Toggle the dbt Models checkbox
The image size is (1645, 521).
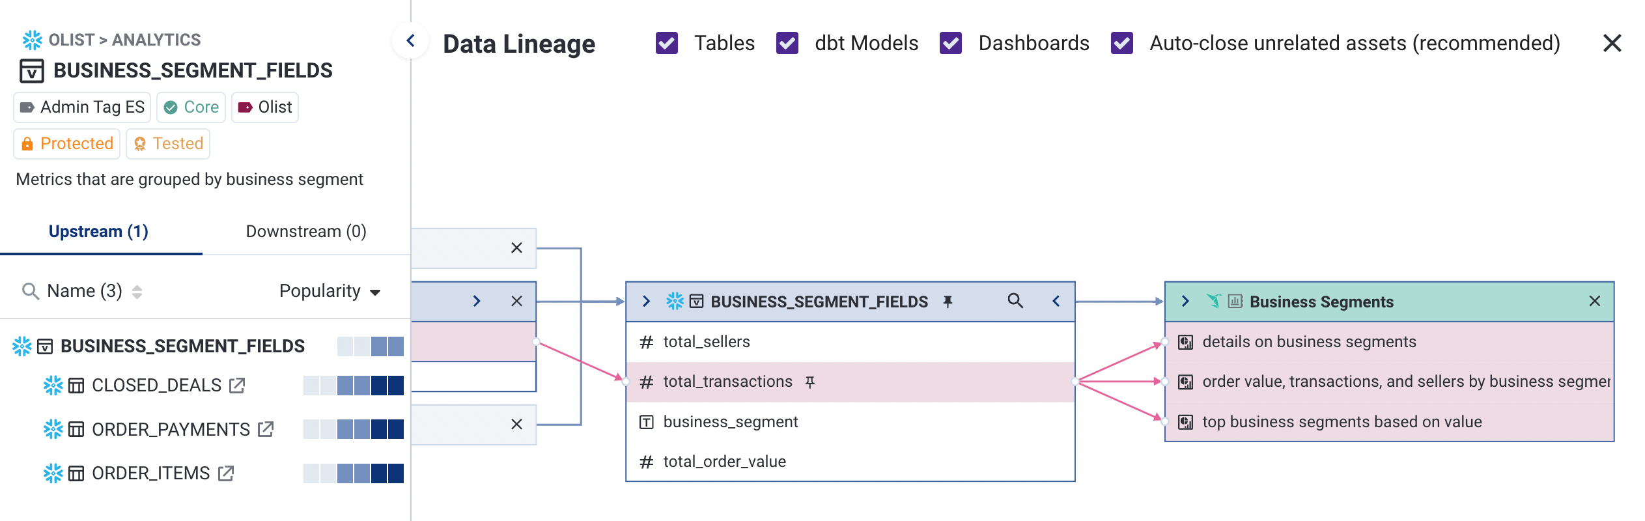[787, 44]
